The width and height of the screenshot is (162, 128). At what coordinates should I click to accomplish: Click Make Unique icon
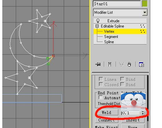pos(122,64)
